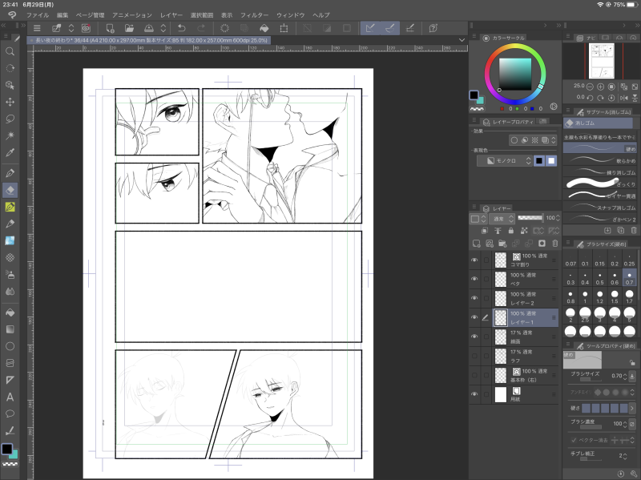Image resolution: width=641 pixels, height=480 pixels.
Task: Select the Eyedropper tool
Action: click(10, 152)
